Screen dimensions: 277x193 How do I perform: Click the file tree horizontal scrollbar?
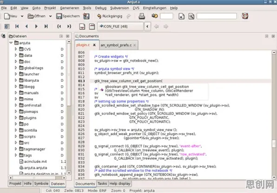pyautogui.click(x=37, y=178)
